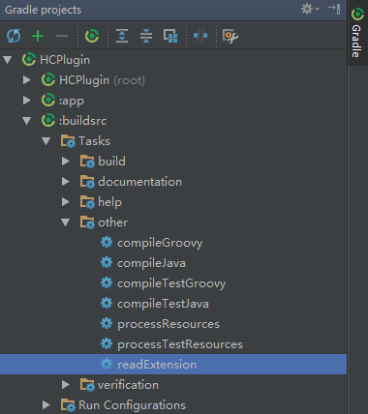Expand the documentation task group
This screenshot has width=368, height=414.
pos(66,182)
